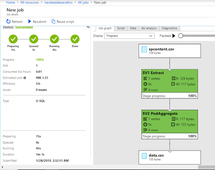Click vertex grid icon in SV1 Extract
The height and width of the screenshot is (170, 215).
click(145, 79)
